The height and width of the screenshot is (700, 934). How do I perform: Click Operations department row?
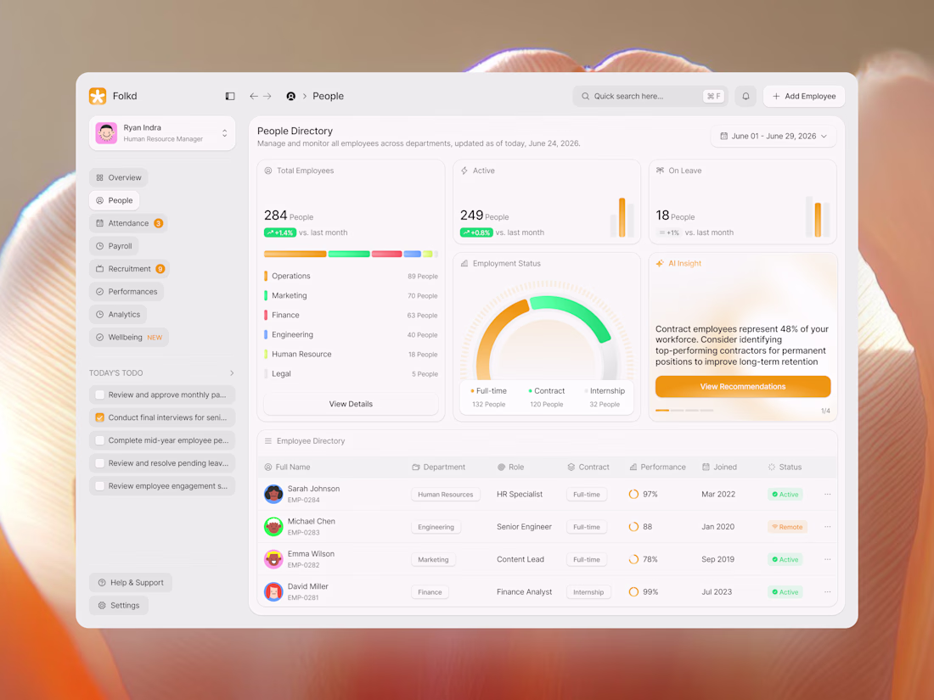click(351, 277)
